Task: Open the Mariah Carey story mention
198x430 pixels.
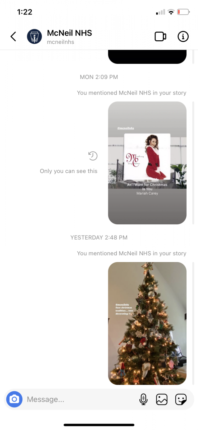Action: 147,163
